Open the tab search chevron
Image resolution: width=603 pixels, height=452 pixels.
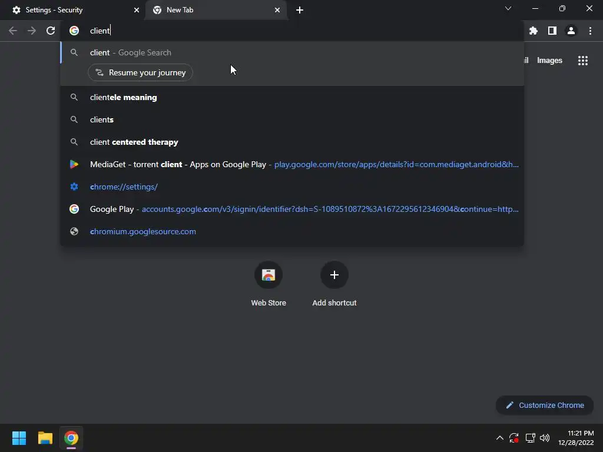coord(508,8)
